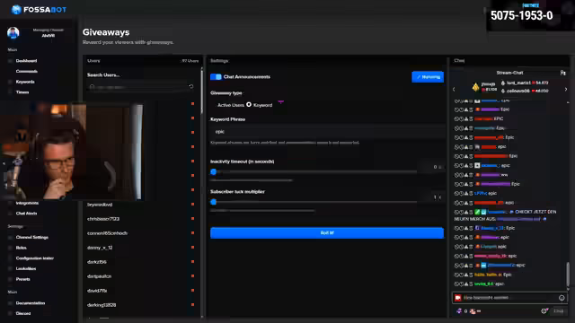Remove darkz156 using its red marker
Screen dimensions: 575x323
192,261
